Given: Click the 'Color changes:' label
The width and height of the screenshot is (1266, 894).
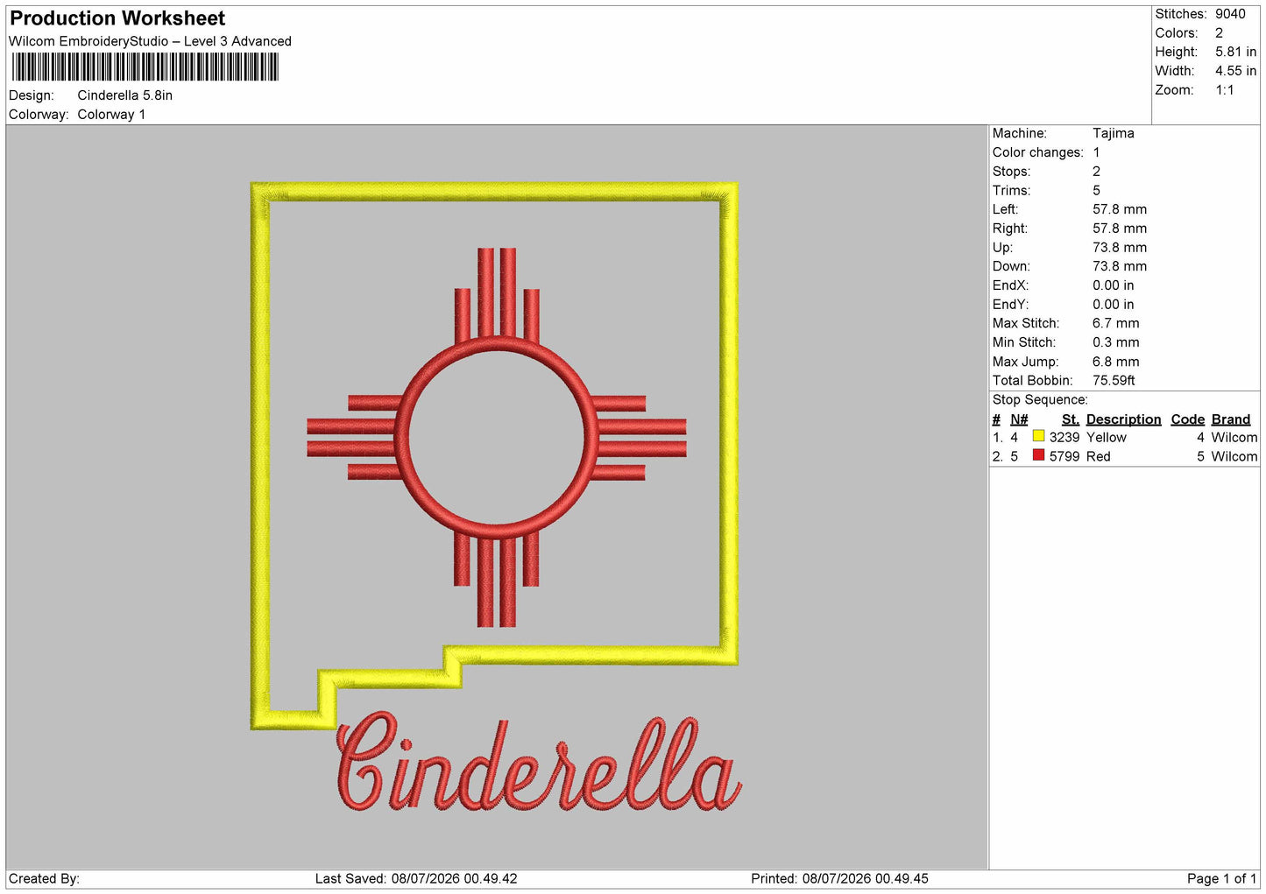Looking at the screenshot, I should click(1037, 152).
